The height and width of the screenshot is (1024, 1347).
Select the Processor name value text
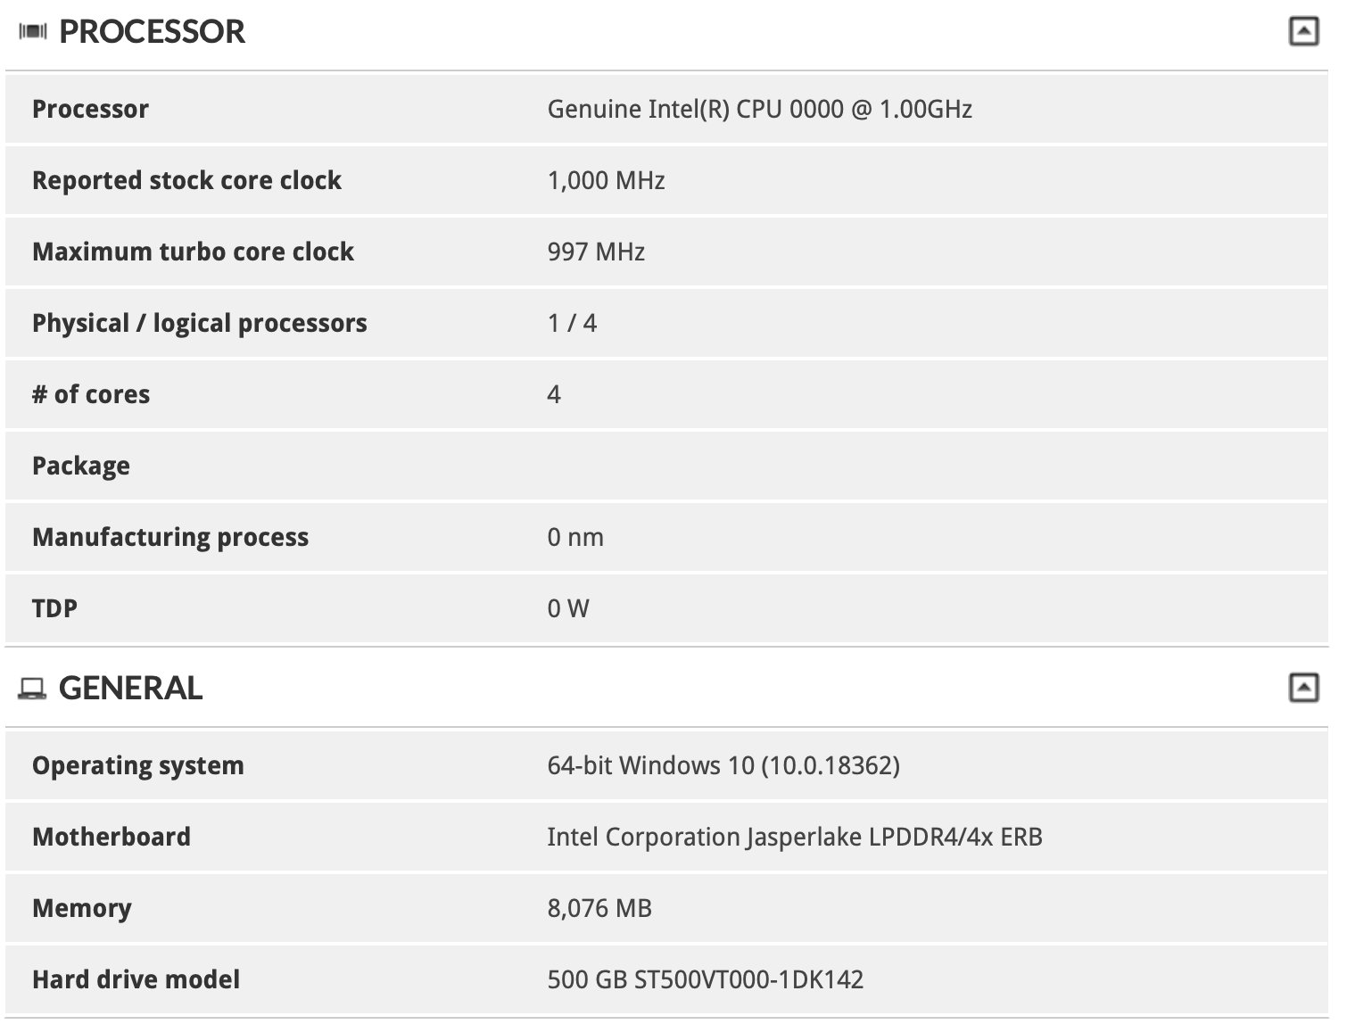(760, 109)
